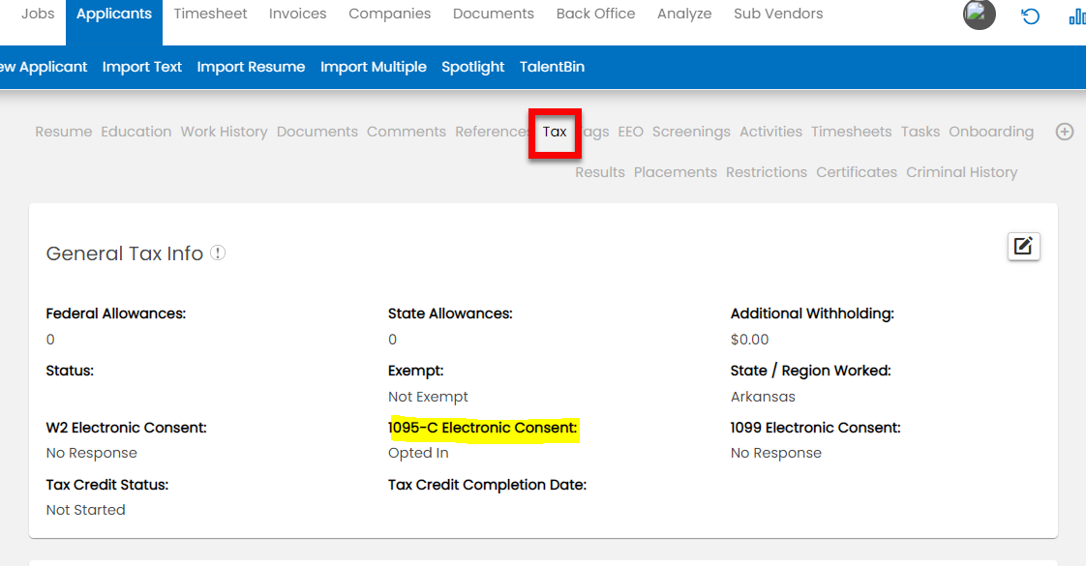Open the Jobs main menu

click(x=38, y=14)
